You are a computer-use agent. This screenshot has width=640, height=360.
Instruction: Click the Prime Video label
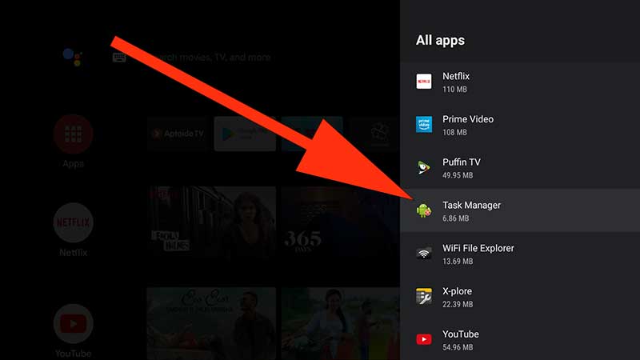(x=468, y=119)
